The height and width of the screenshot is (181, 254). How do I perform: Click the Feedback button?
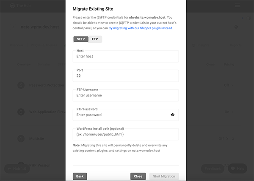(212, 168)
